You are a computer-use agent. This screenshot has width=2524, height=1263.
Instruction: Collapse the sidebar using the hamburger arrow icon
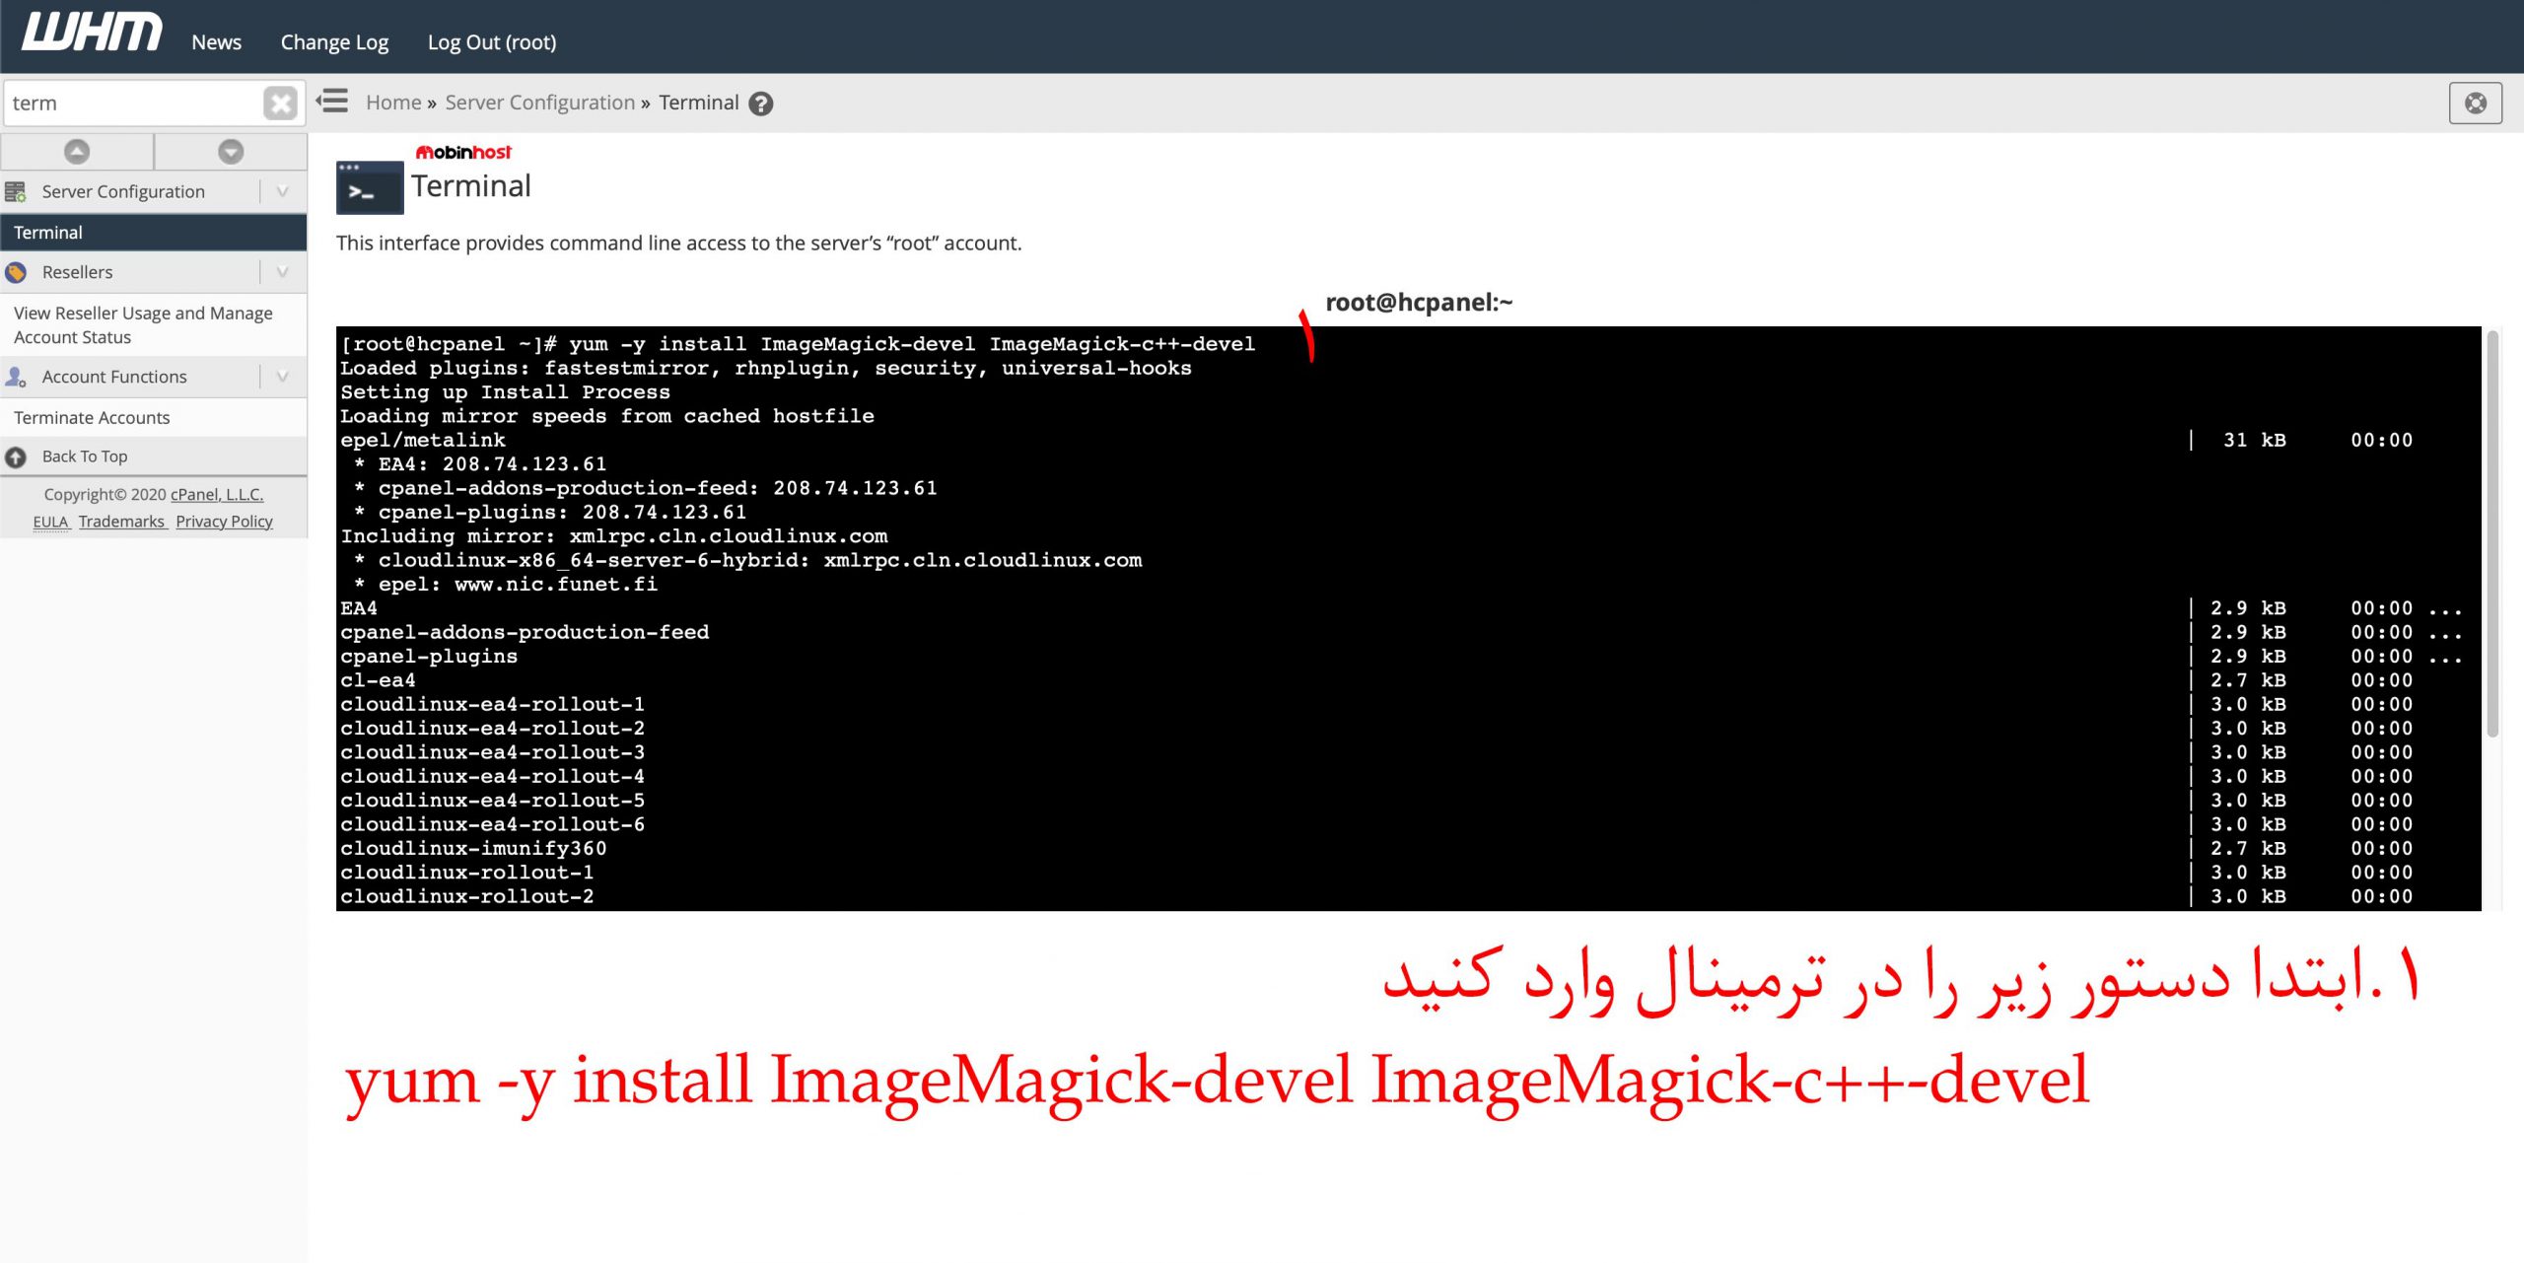point(333,101)
